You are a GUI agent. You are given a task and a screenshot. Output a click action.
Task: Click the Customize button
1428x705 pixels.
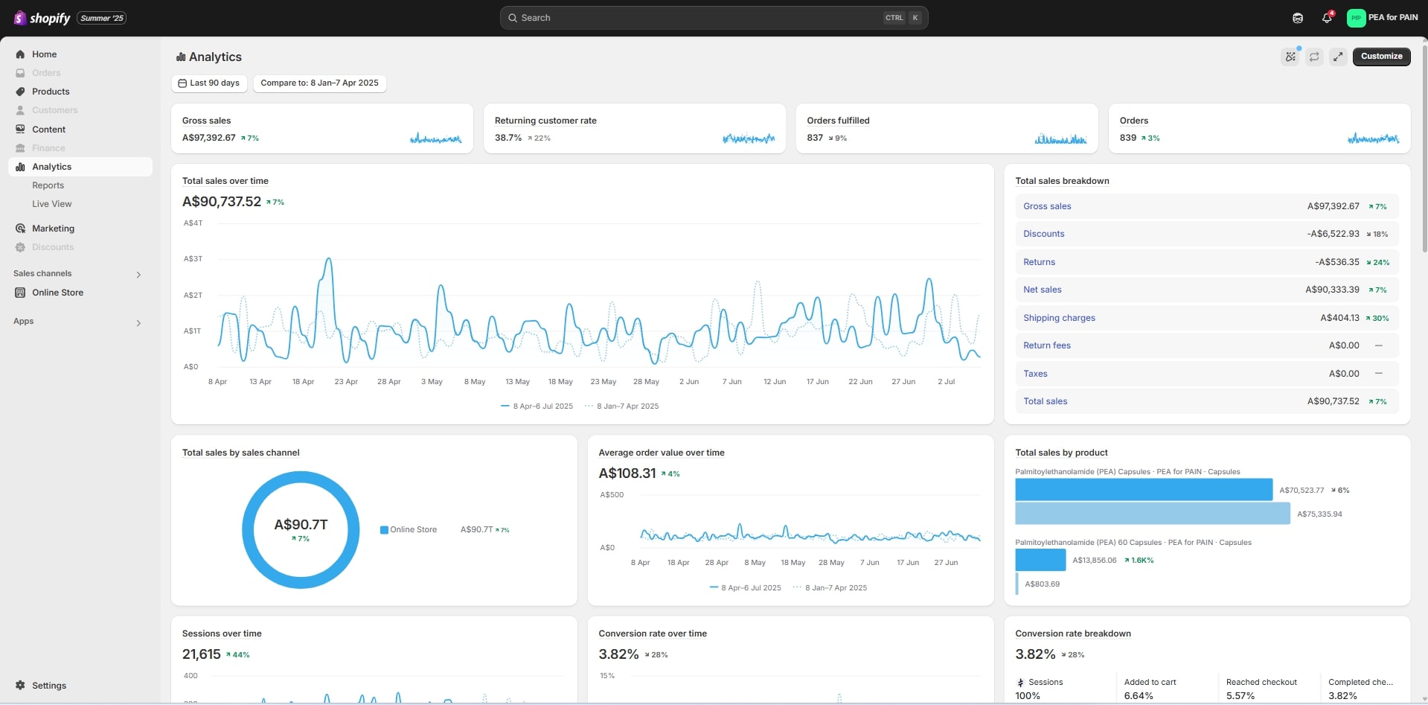click(x=1381, y=57)
